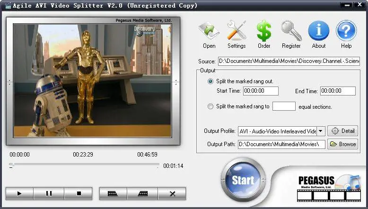The width and height of the screenshot is (368, 209).
Task: Click the Source file path field
Action: coord(289,61)
